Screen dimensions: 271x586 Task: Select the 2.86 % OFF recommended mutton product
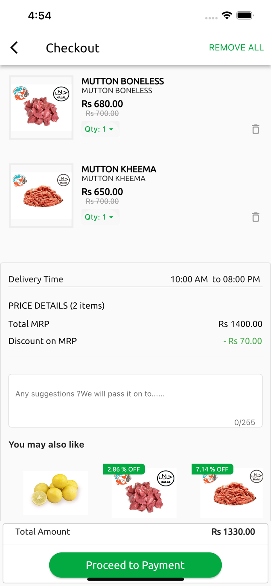[144, 492]
